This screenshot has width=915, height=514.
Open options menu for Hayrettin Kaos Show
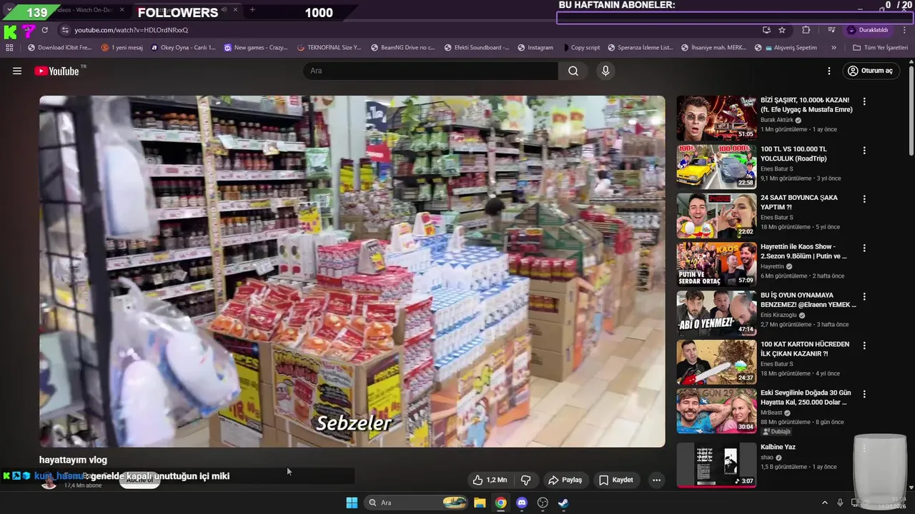click(x=864, y=248)
